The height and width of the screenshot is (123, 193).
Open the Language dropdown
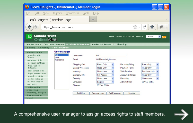(x=105, y=82)
